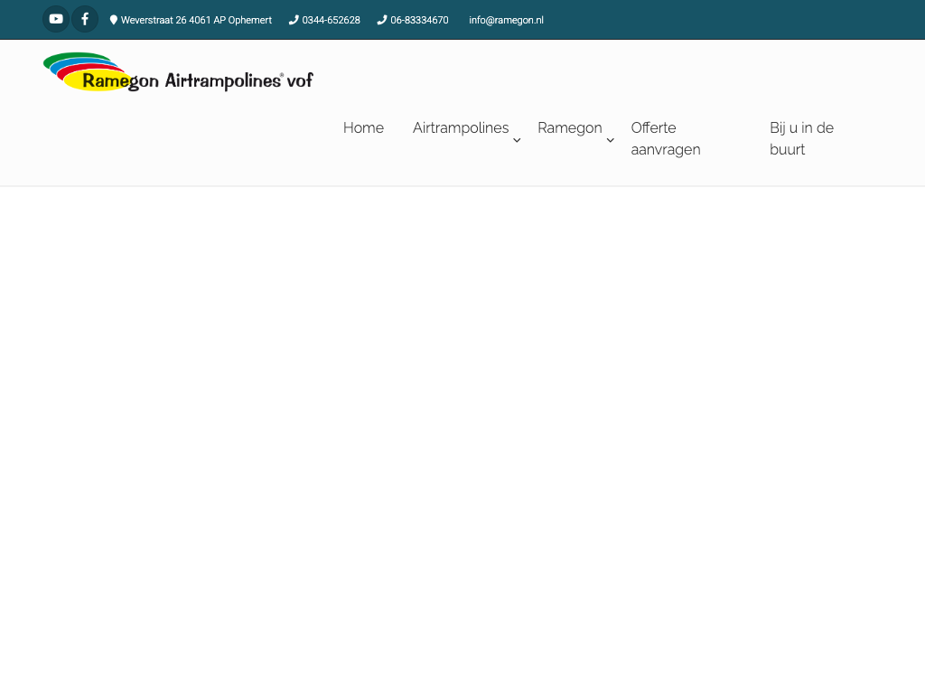
Task: Click the phone icon beside 0344-652628
Action: coord(294,20)
